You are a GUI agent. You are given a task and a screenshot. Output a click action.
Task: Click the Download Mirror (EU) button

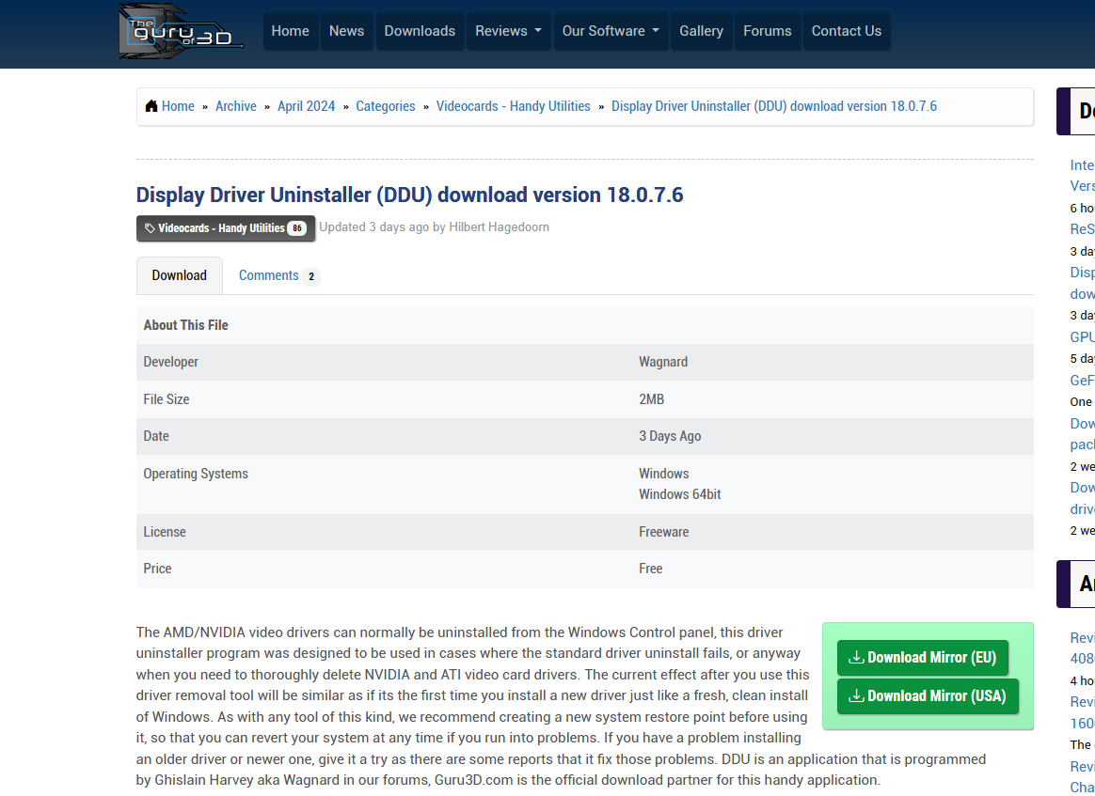922,658
